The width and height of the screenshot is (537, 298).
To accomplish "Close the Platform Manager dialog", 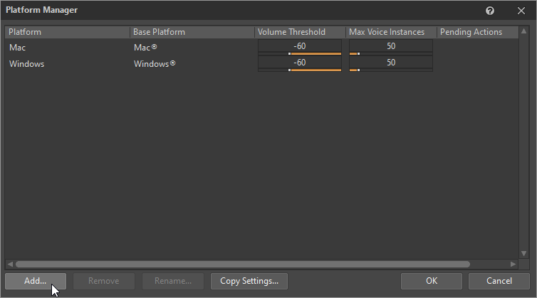I will point(521,11).
